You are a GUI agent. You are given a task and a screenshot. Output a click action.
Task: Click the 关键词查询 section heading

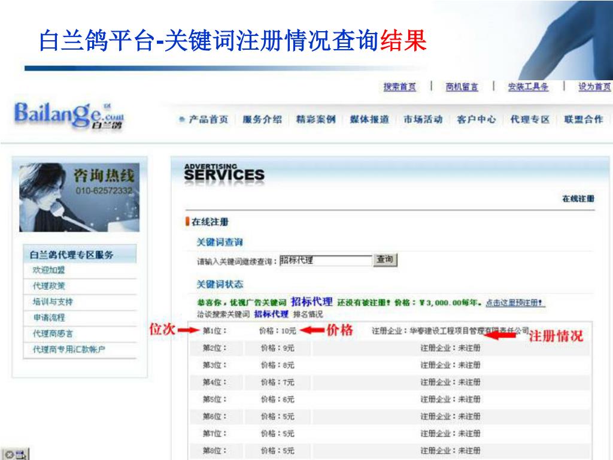[x=220, y=243]
